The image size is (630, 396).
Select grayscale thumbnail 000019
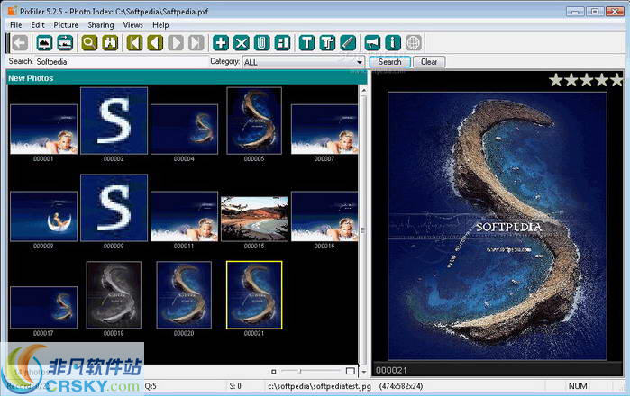click(x=114, y=295)
